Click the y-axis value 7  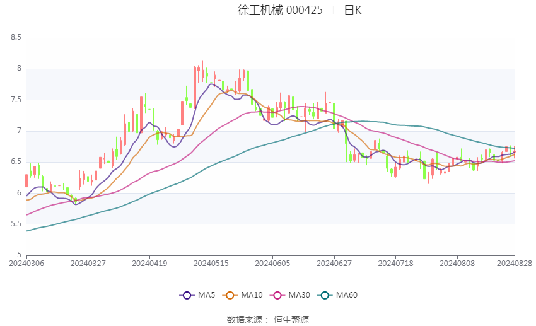click(19, 131)
